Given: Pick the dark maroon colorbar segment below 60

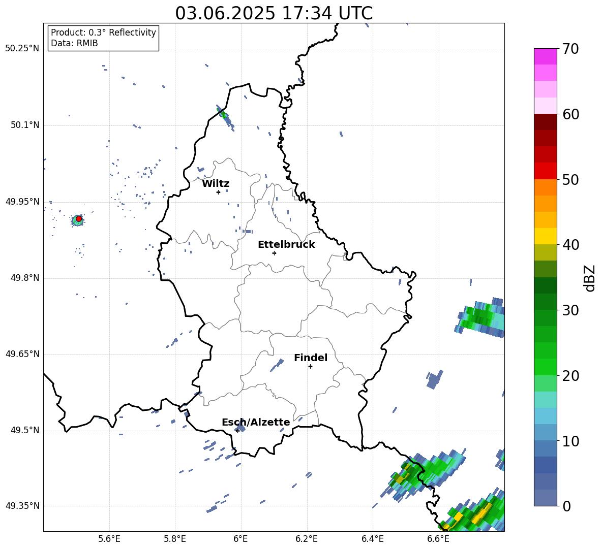Looking at the screenshot, I should (x=545, y=122).
